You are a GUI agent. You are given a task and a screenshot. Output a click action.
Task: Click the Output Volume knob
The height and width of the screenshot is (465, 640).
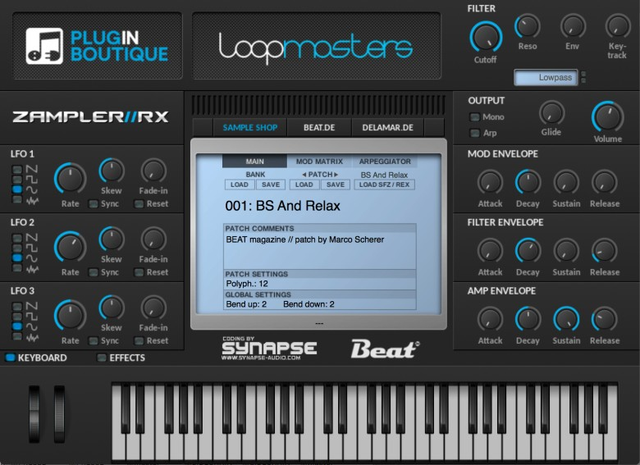(608, 116)
